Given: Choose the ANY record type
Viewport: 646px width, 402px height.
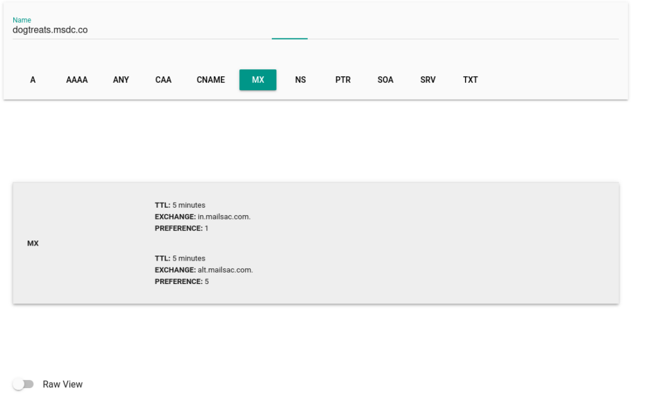Looking at the screenshot, I should (x=121, y=80).
